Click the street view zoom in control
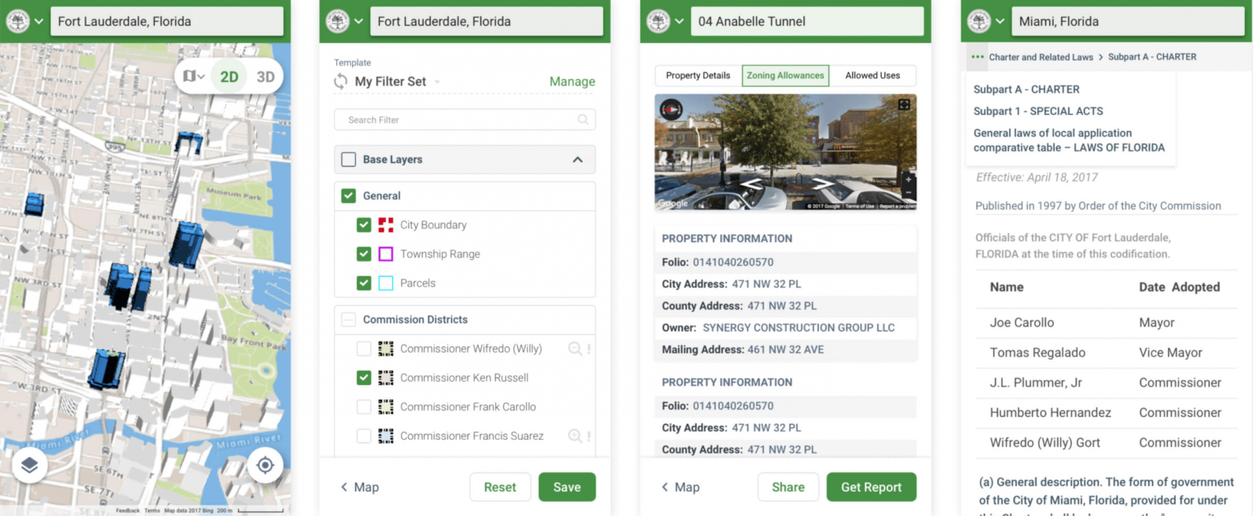Viewport: 1253px width, 516px height. 908,179
